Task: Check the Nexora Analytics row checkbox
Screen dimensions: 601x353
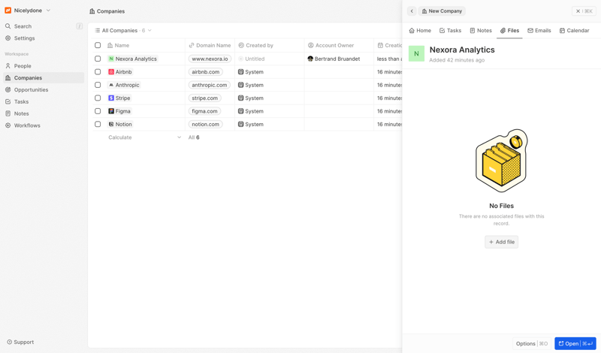Action: [98, 59]
